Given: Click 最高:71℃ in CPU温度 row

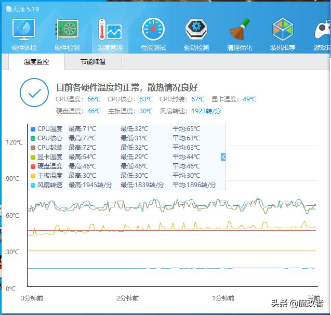Looking at the screenshot, I should (82, 129).
